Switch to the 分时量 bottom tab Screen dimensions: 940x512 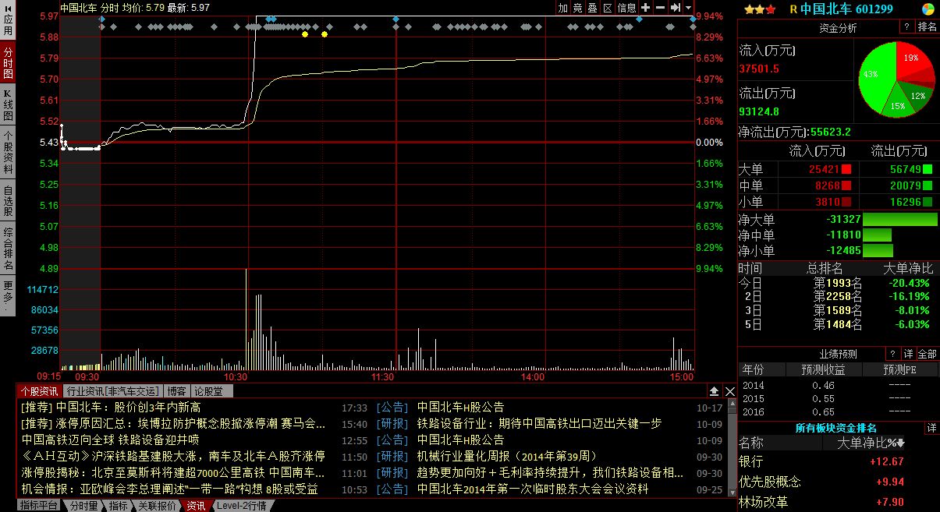83,505
